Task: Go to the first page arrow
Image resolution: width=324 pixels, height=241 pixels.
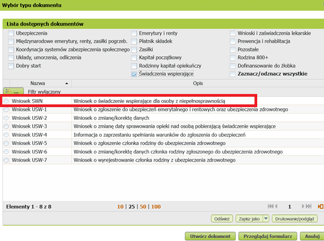Action: click(x=270, y=207)
